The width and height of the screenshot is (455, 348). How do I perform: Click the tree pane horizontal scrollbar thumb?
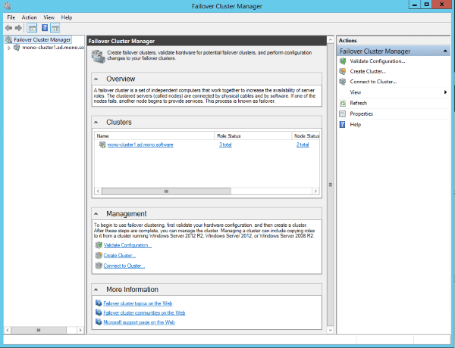point(39,330)
